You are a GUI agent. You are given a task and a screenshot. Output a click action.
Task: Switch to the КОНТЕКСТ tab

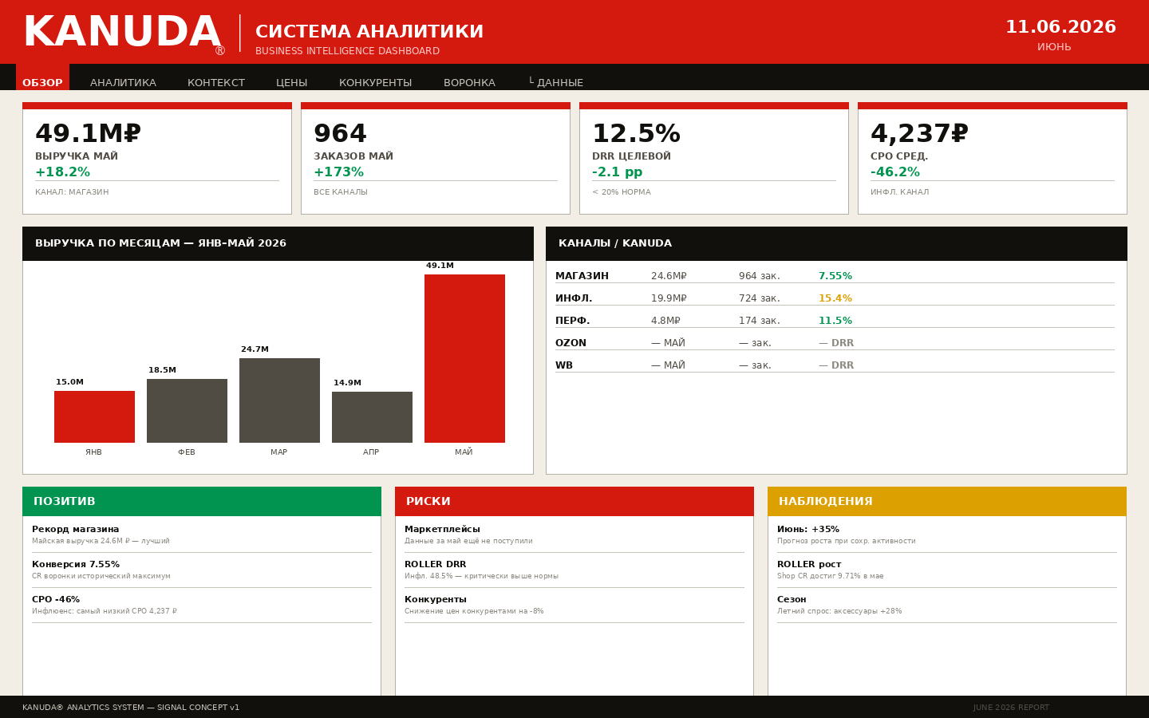[216, 83]
